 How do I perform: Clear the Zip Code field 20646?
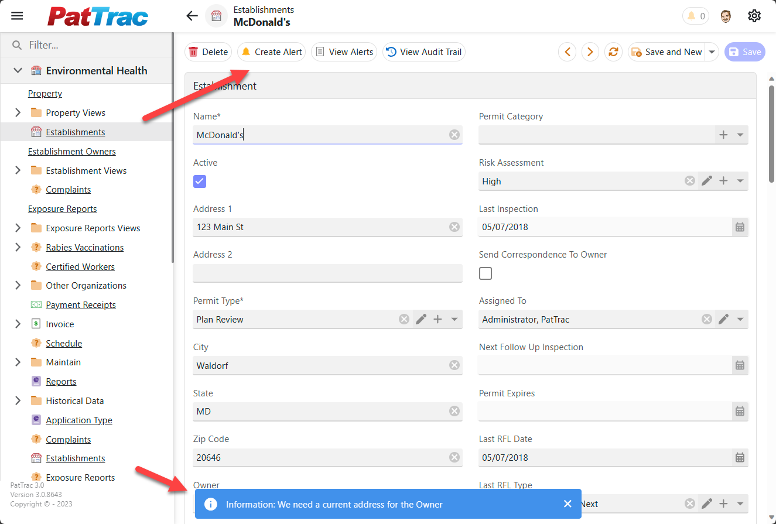point(454,457)
